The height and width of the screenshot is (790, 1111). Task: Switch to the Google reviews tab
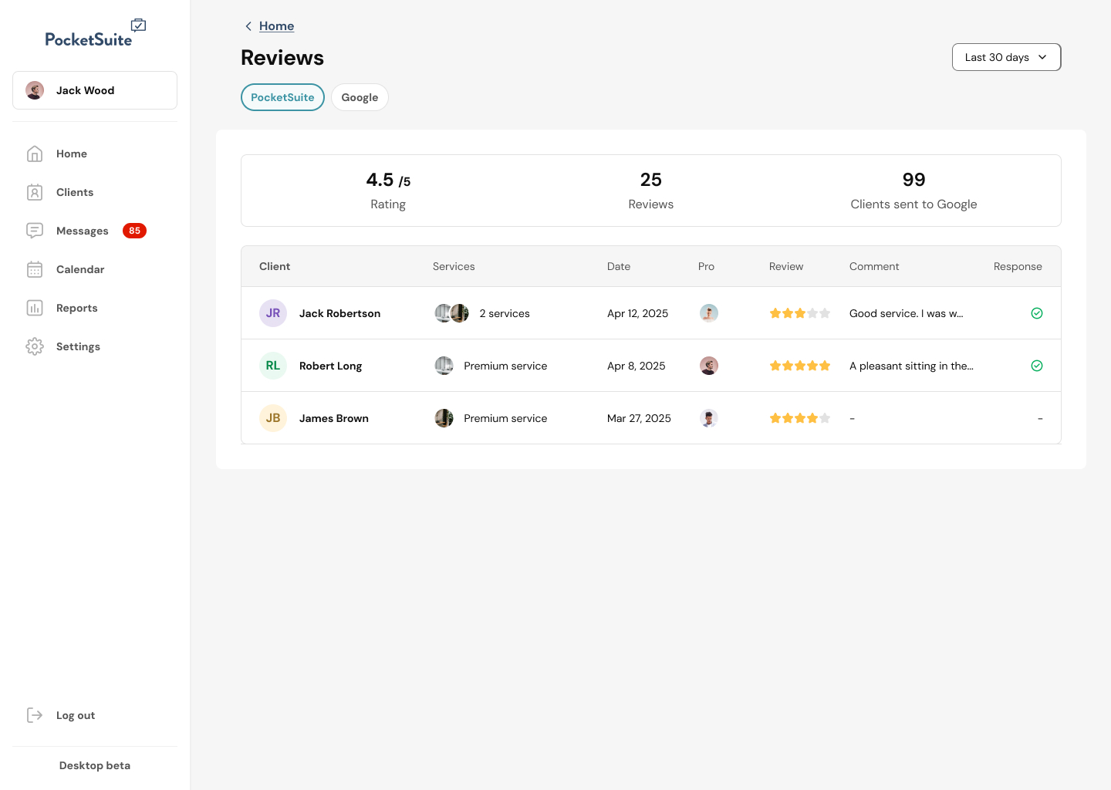pos(360,97)
